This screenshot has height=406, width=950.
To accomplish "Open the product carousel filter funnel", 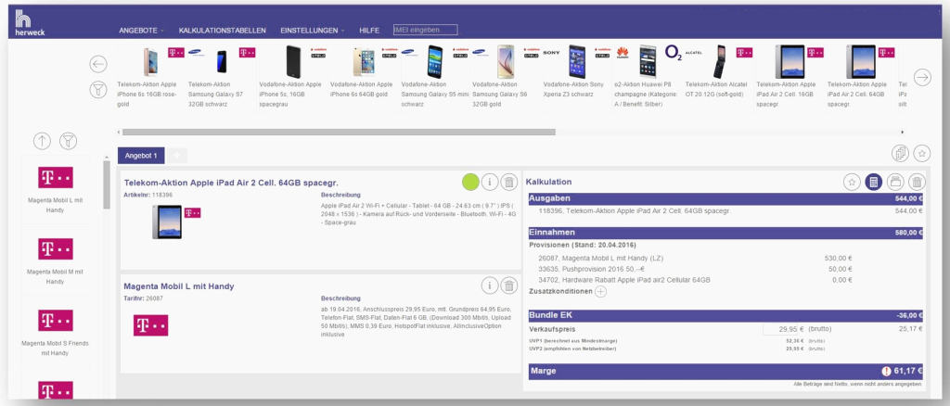I will coord(98,90).
